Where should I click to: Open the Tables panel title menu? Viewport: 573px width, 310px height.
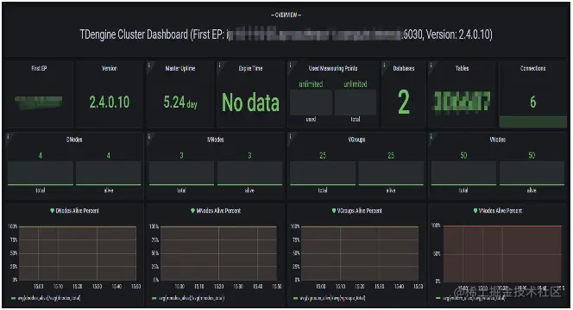(x=462, y=68)
